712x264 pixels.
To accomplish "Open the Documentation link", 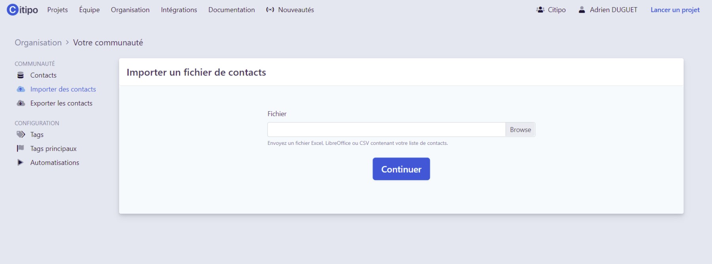I will (x=231, y=10).
